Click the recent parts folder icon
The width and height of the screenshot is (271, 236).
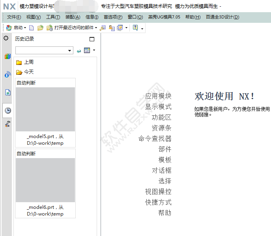point(50,28)
